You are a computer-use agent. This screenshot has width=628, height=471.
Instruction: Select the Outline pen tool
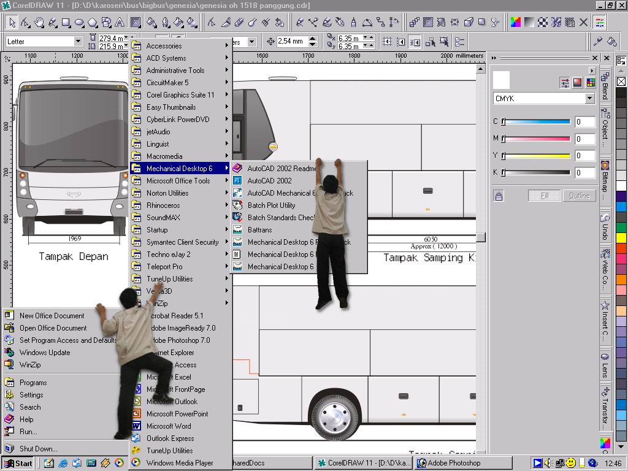coord(165,23)
